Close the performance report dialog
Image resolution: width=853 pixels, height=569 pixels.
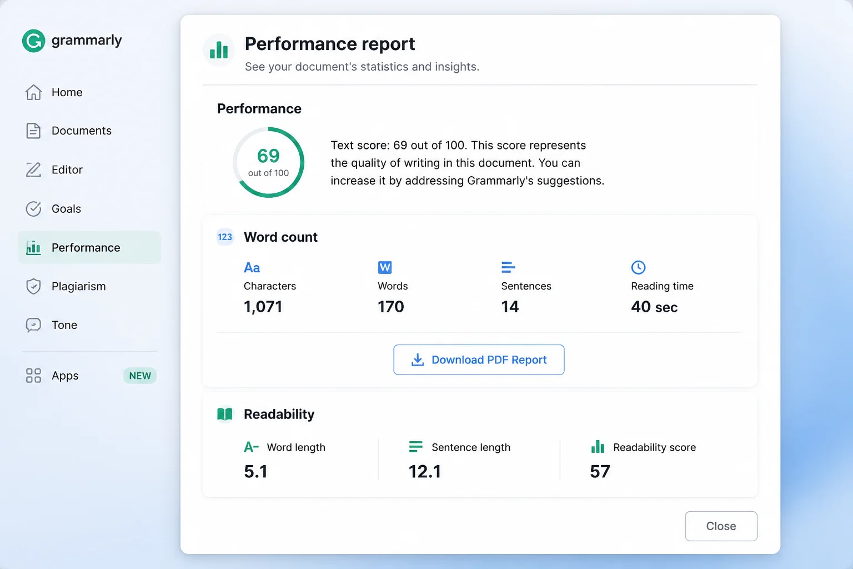(x=721, y=526)
